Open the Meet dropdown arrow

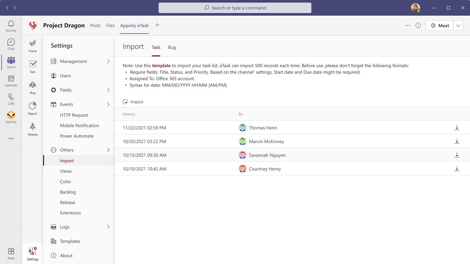click(x=458, y=25)
